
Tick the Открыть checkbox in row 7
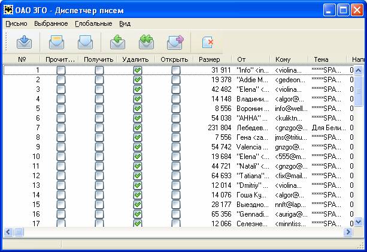[x=175, y=128]
